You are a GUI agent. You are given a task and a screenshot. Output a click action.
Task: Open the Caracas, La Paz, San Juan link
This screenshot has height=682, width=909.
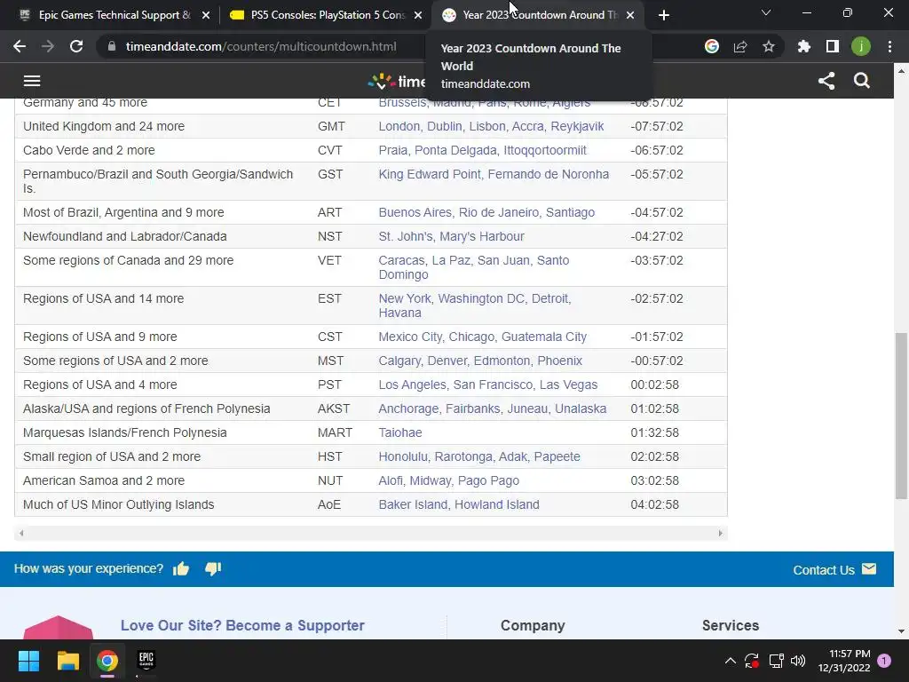point(474,267)
